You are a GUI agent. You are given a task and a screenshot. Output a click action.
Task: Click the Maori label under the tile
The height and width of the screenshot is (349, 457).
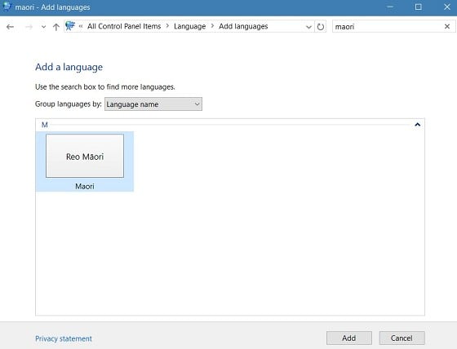85,186
